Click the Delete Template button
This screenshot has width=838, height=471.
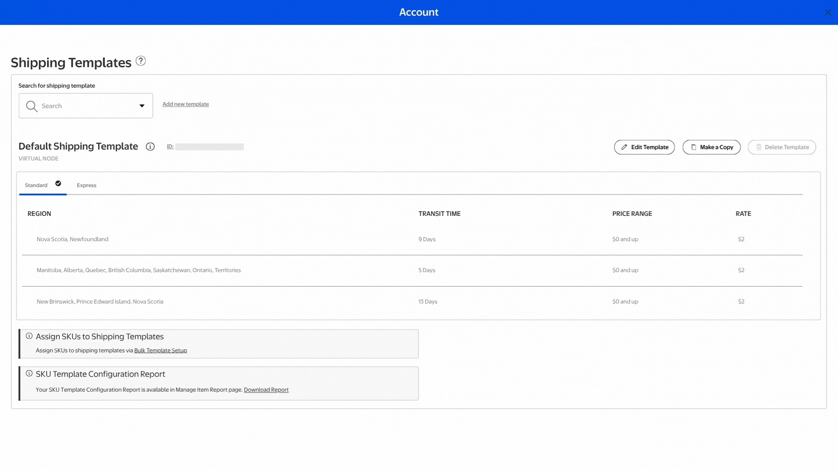pos(782,147)
